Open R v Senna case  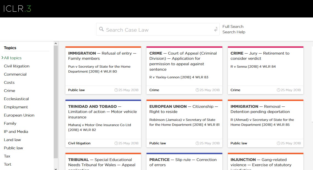253,67
